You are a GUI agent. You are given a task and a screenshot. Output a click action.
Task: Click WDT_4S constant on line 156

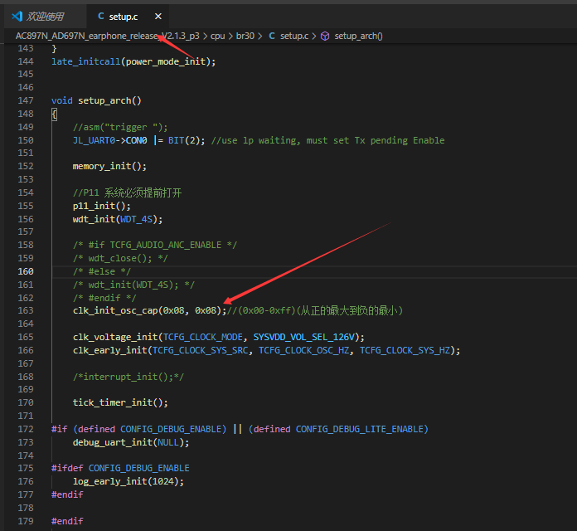pos(136,219)
